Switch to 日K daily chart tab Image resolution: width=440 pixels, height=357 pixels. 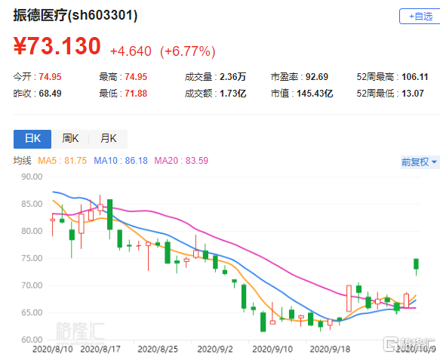click(x=32, y=139)
